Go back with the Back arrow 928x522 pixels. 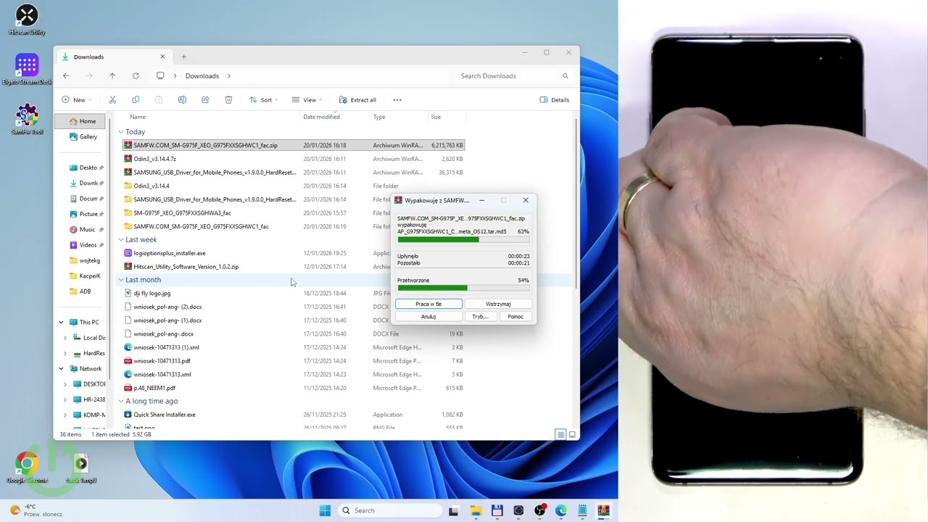[66, 75]
